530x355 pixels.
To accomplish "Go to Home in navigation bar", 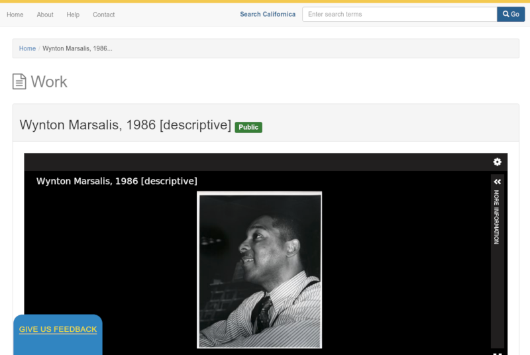I will click(x=15, y=15).
